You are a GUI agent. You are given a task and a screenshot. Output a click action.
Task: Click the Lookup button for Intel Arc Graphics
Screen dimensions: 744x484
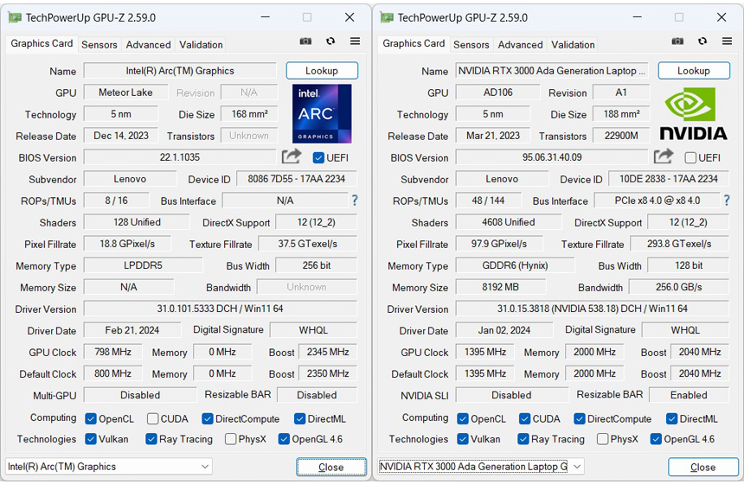pyautogui.click(x=322, y=71)
